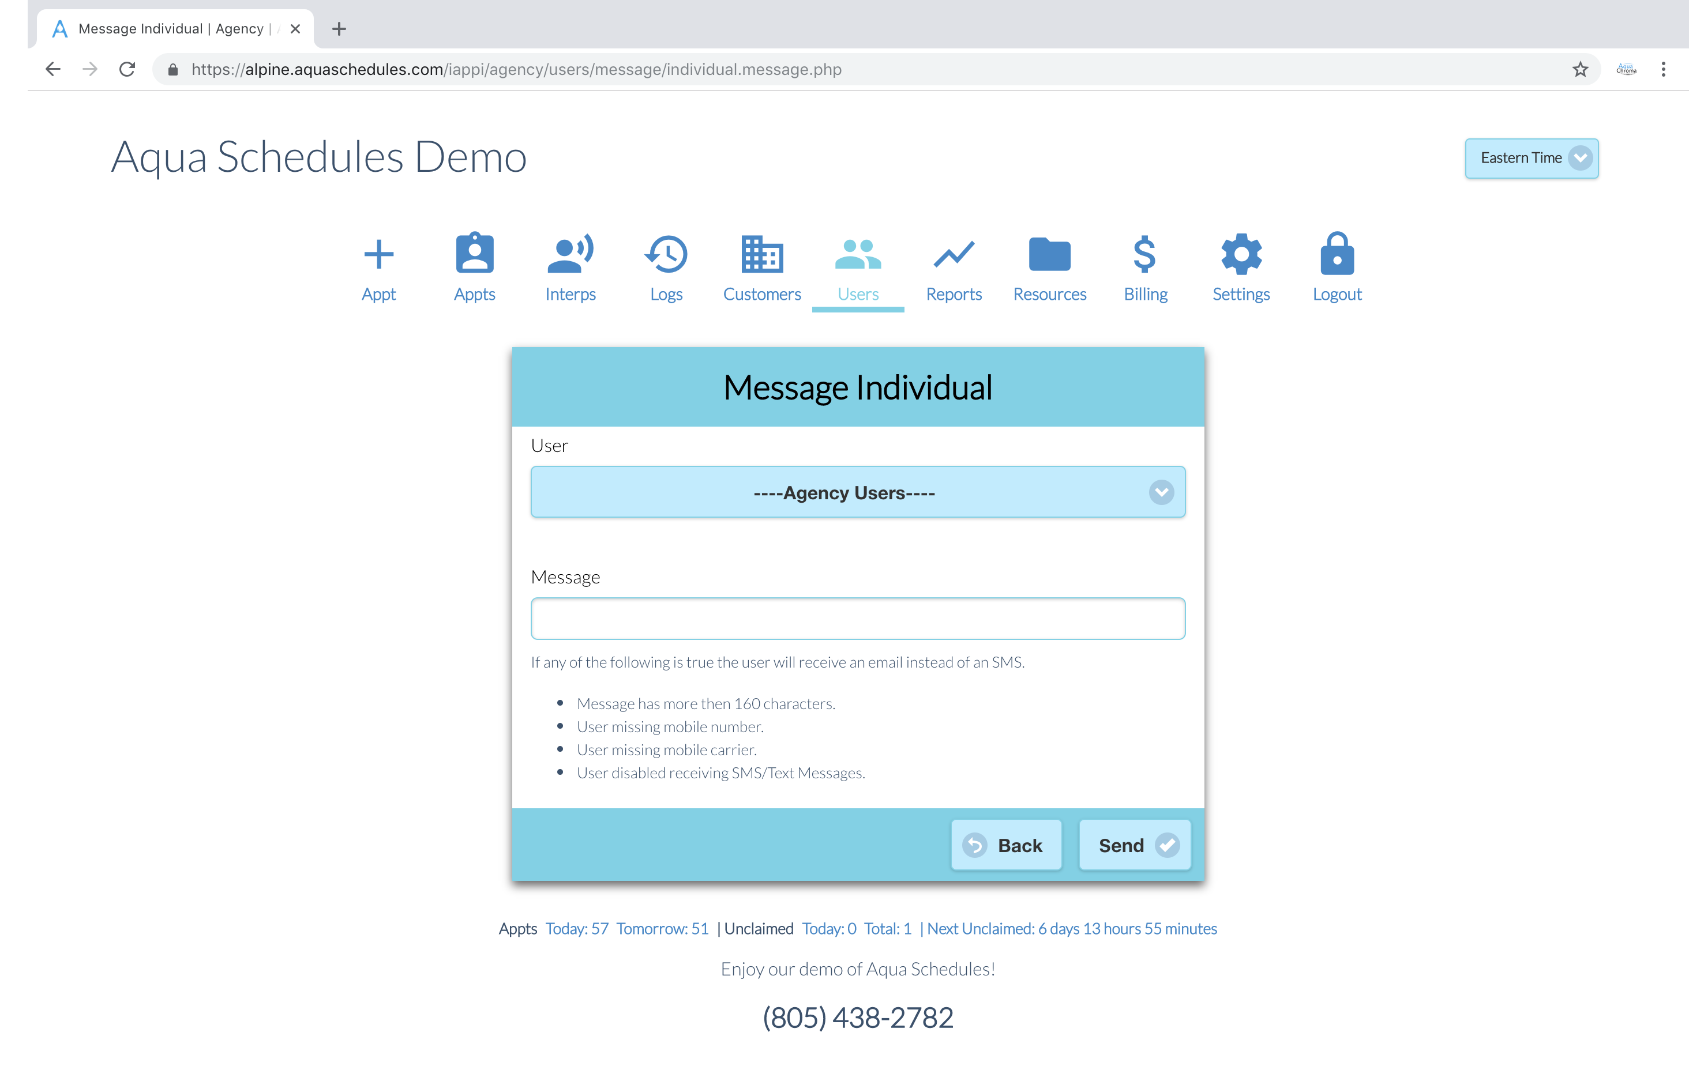Open Unclaimed Today: 0 link
This screenshot has height=1070, width=1689.
829,928
